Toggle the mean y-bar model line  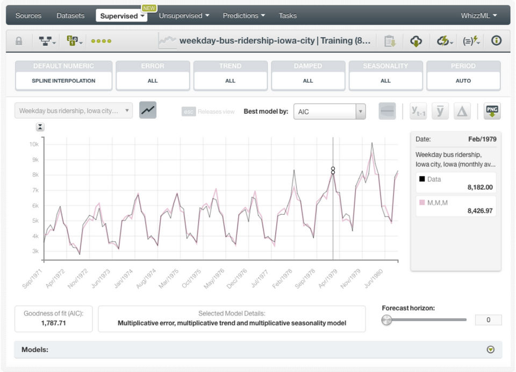point(440,111)
